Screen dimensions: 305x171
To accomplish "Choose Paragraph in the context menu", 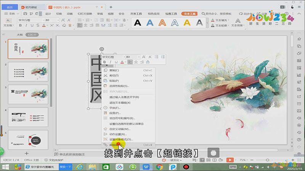I will coord(128,113).
